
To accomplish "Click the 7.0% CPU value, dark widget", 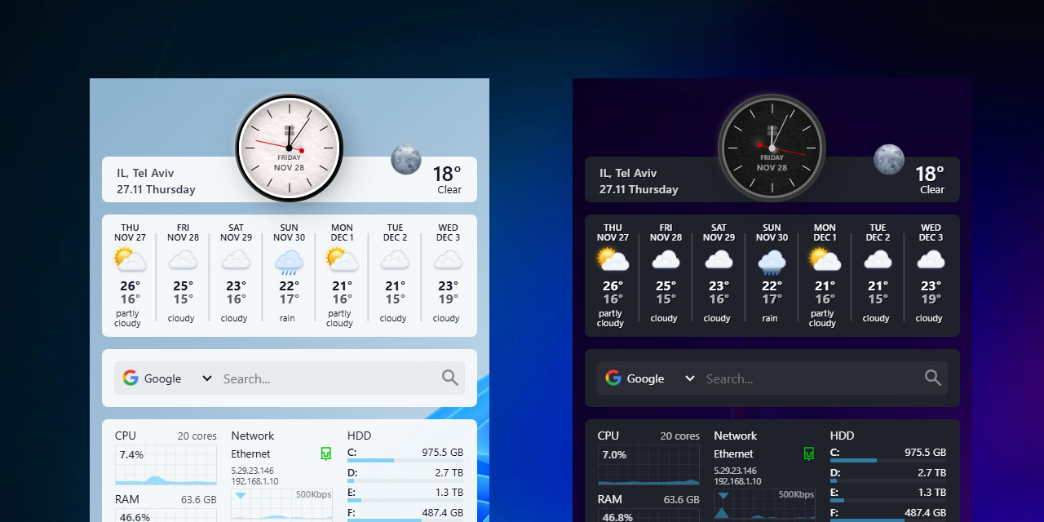I will coord(614,455).
